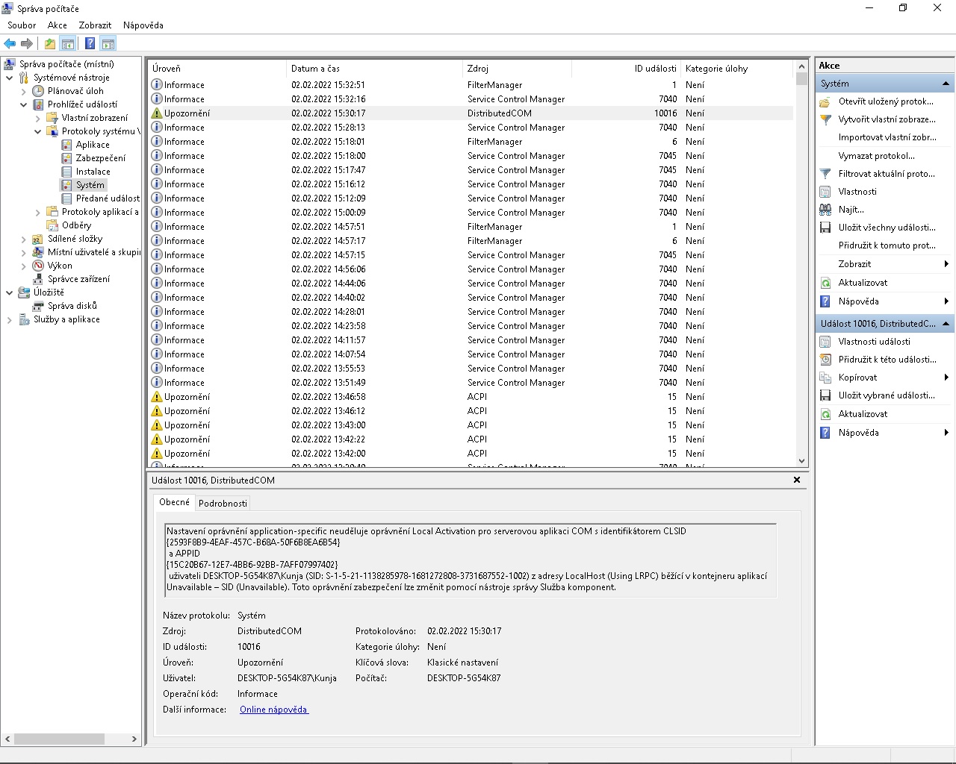Open the Akce menu
The height and width of the screenshot is (764, 956).
pyautogui.click(x=57, y=25)
